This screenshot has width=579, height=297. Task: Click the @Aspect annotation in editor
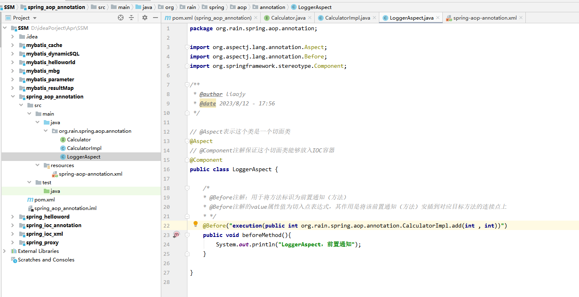(201, 141)
